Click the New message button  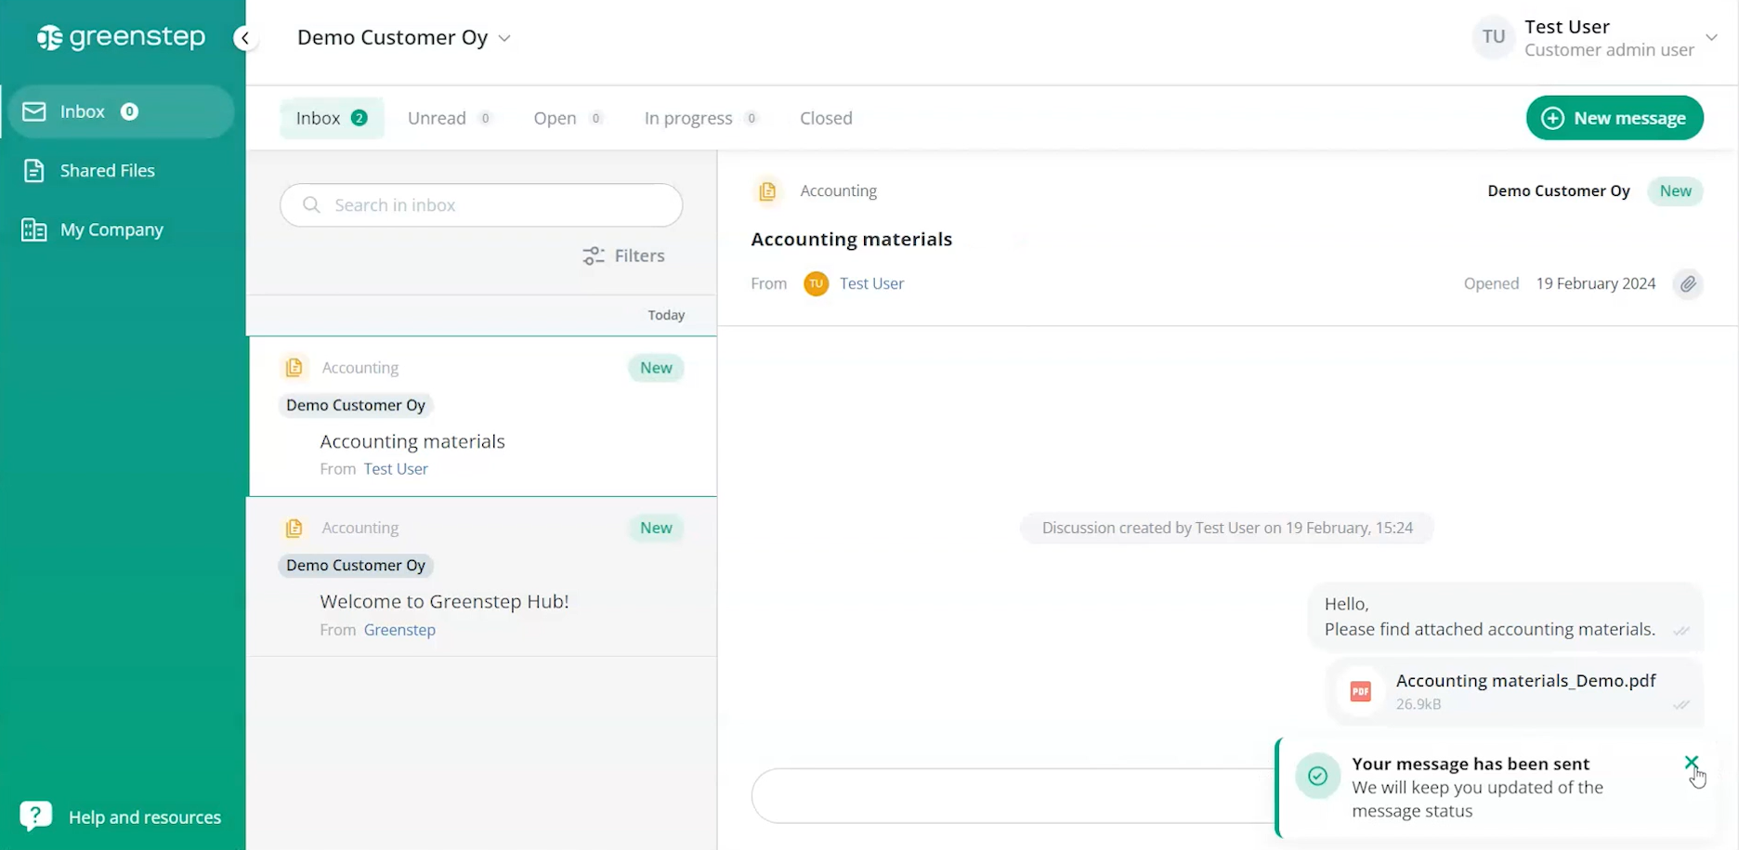pos(1614,118)
